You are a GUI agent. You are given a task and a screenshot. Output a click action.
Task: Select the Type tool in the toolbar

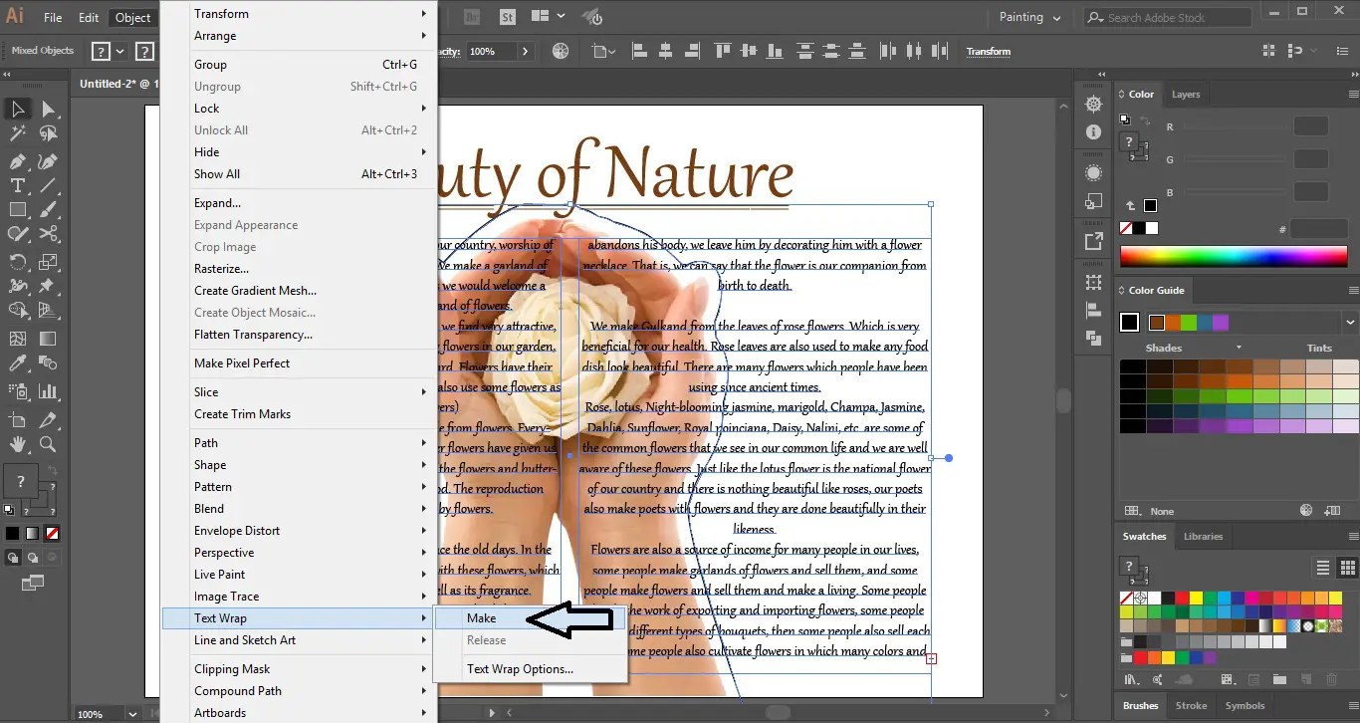18,185
